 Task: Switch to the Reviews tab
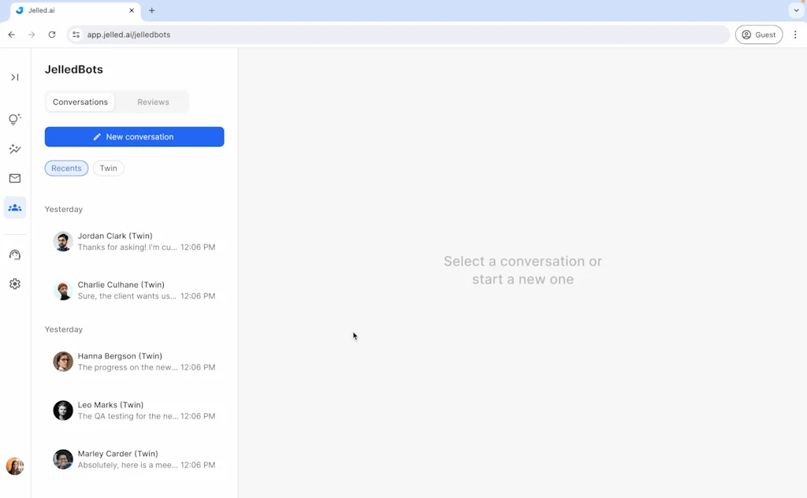153,102
